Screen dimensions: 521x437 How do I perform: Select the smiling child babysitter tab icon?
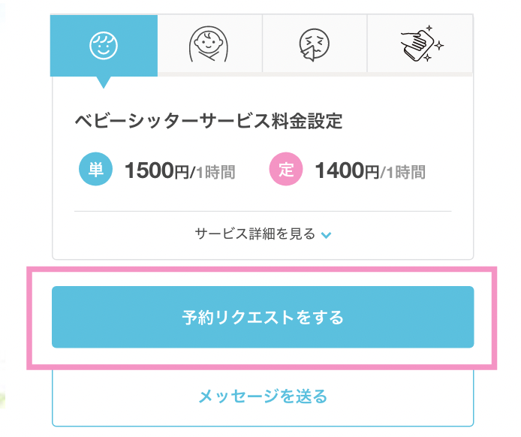(x=104, y=46)
